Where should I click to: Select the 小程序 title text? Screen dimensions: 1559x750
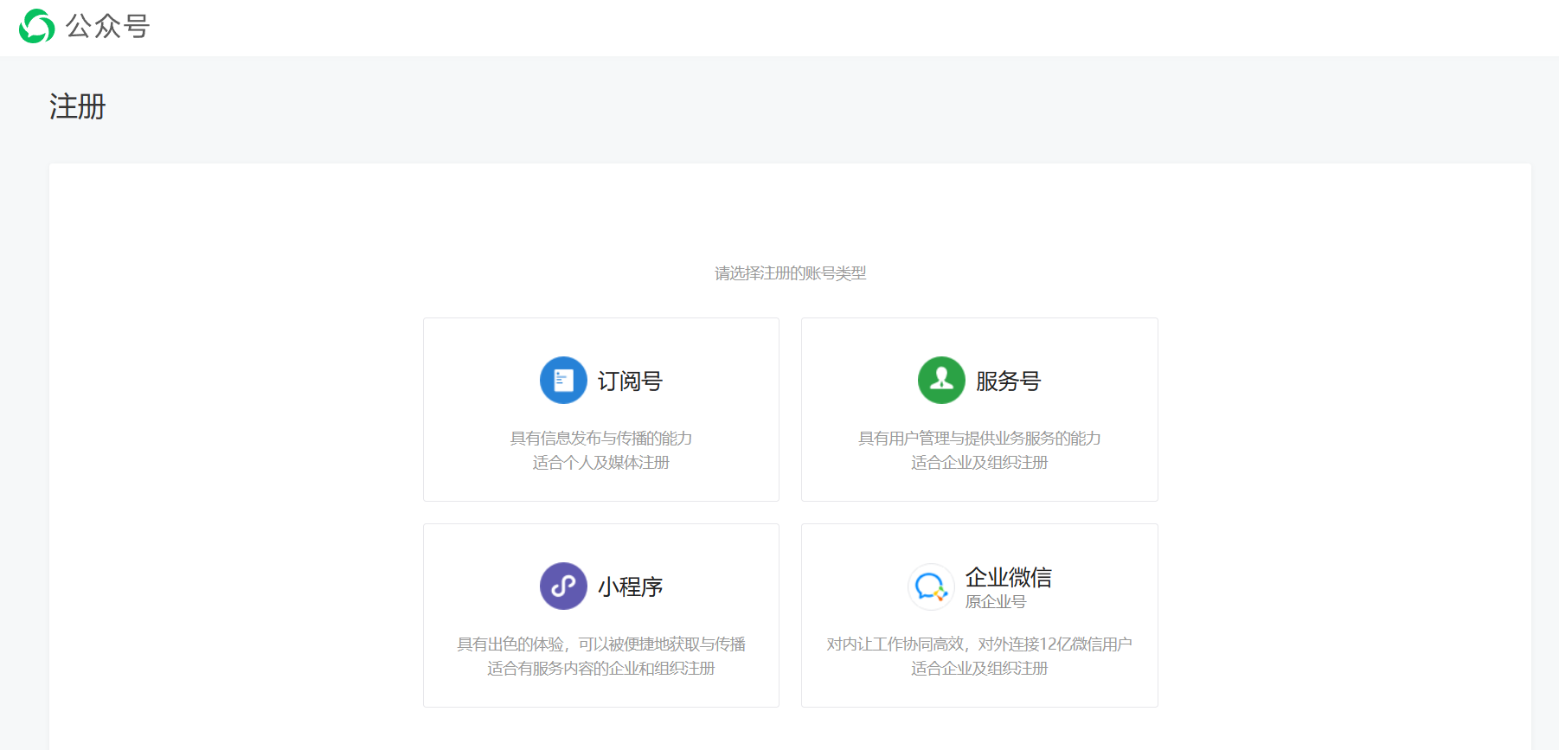click(630, 587)
